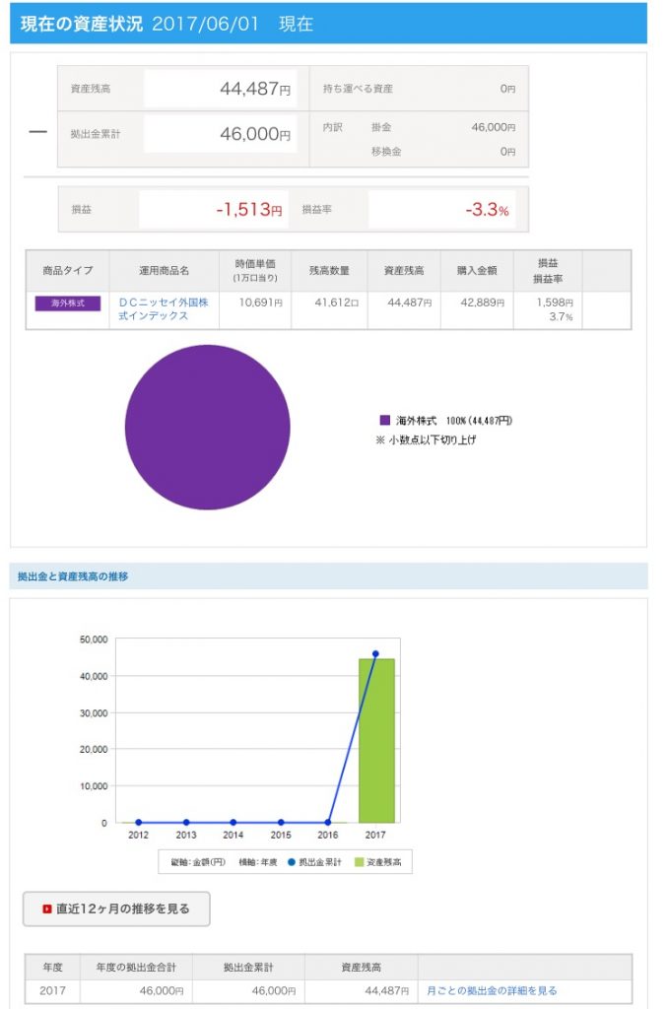Image resolution: width=667 pixels, height=1009 pixels.
Task: Click the purple 海外株式 product type badge
Action: coord(68,303)
